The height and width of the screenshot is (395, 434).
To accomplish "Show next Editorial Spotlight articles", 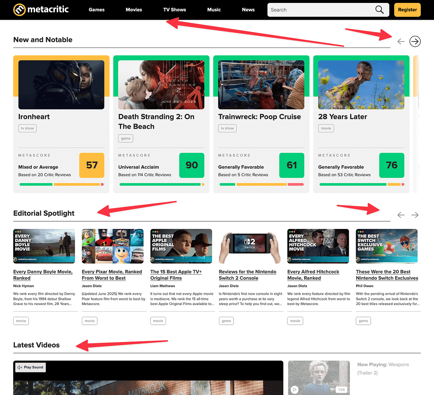I will (415, 215).
